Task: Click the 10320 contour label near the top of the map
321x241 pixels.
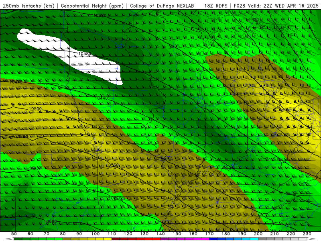Action: 100,15
